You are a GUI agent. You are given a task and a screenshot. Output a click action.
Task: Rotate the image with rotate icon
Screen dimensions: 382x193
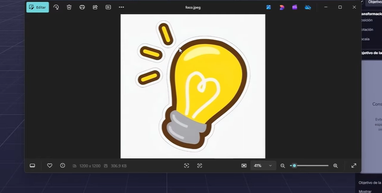coord(57,7)
